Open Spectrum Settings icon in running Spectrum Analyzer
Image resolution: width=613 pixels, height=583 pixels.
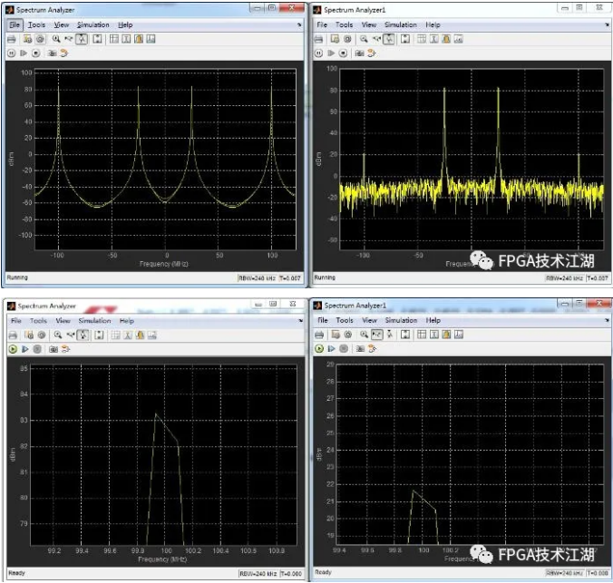coord(27,39)
